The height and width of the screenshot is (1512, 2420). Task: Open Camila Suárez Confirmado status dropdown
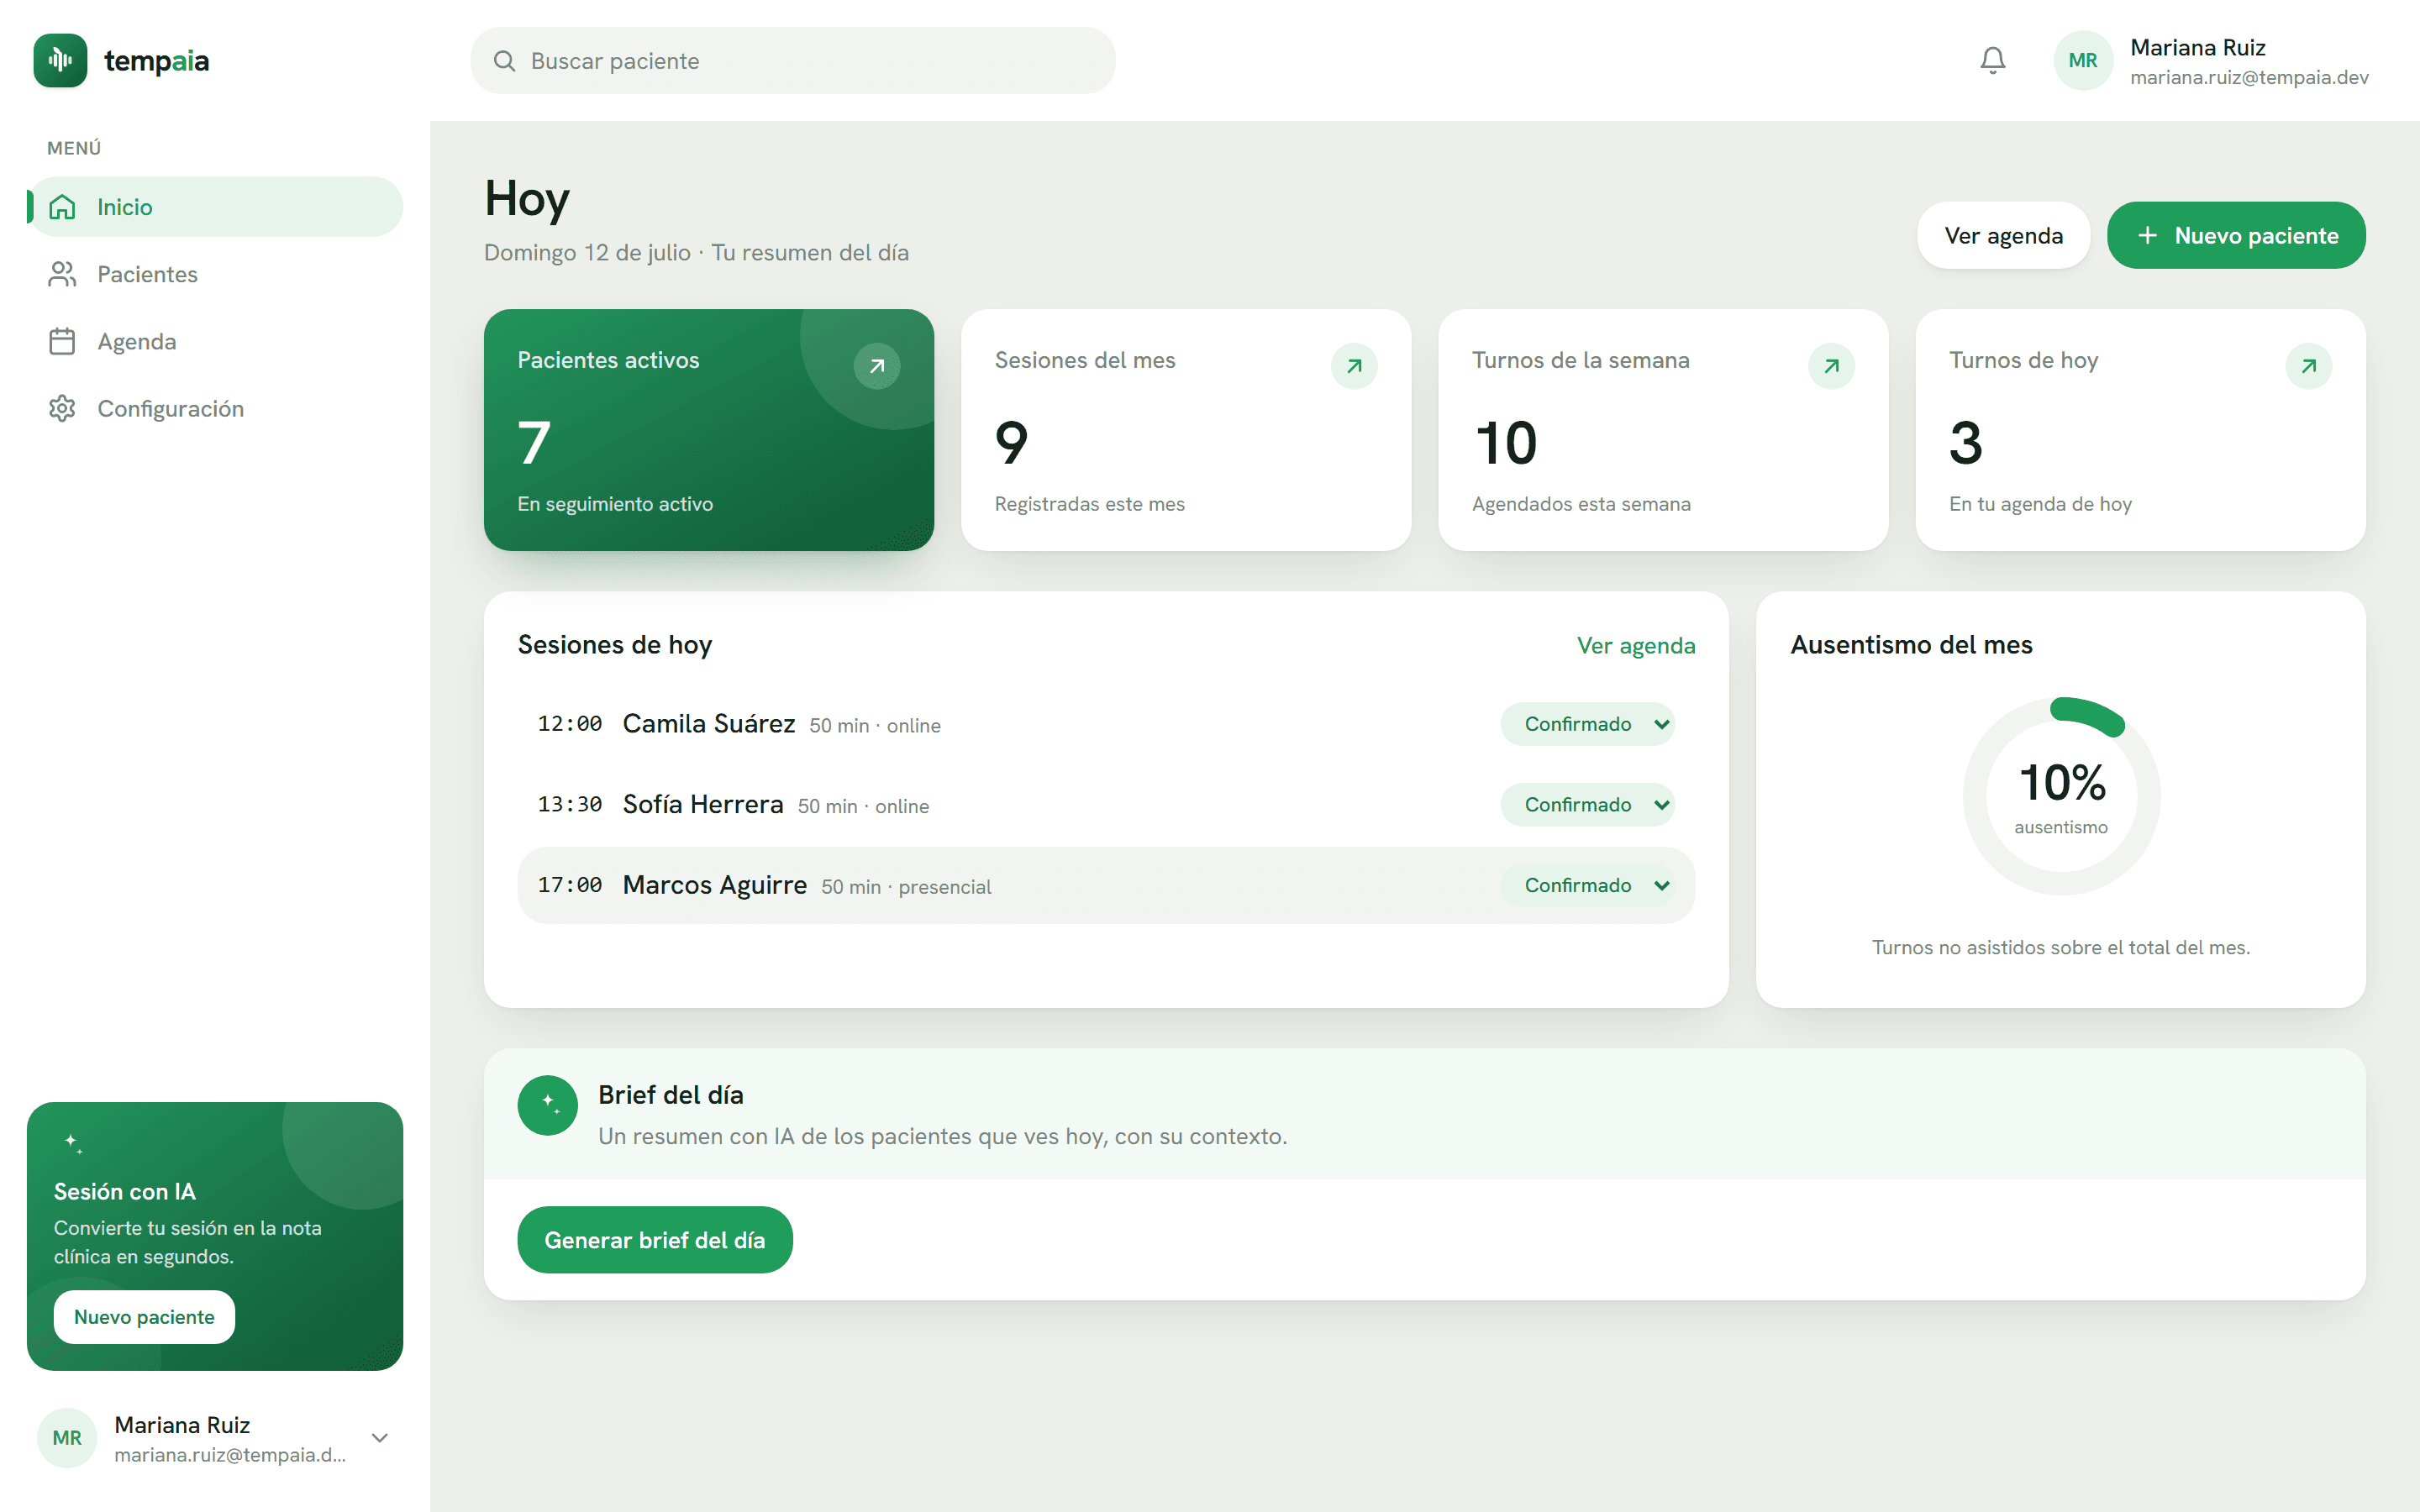pos(1587,724)
